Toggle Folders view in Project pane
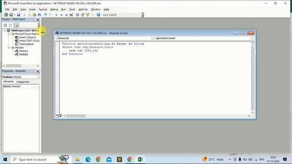The width and height of the screenshot is (292, 164). 16,25
